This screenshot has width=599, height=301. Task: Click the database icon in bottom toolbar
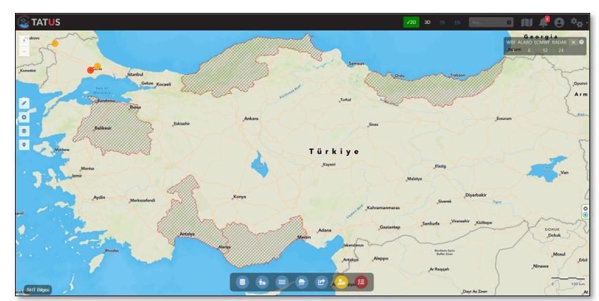pyautogui.click(x=241, y=281)
